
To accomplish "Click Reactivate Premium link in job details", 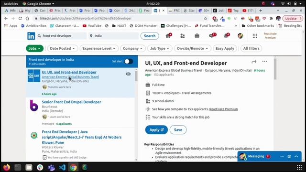I will tap(223, 109).
